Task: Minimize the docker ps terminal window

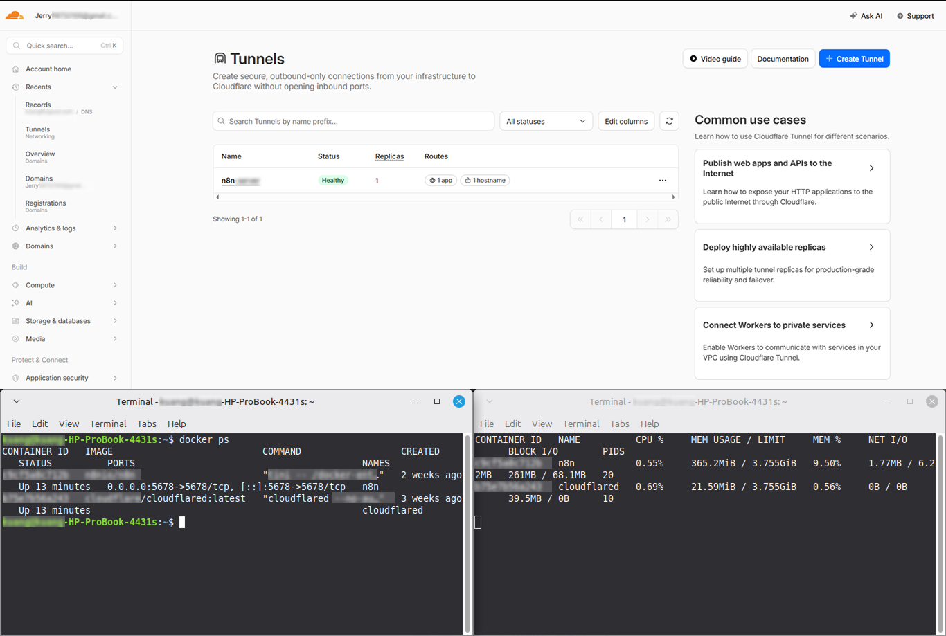Action: (x=415, y=402)
